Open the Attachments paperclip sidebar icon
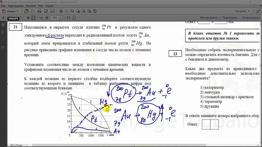Screen dimensions: 262x147 pyautogui.click(x=3, y=40)
